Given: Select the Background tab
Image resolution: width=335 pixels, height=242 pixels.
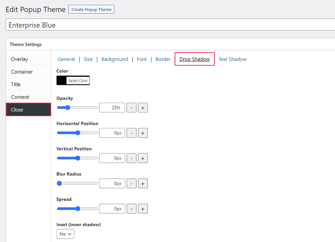Looking at the screenshot, I should point(114,59).
